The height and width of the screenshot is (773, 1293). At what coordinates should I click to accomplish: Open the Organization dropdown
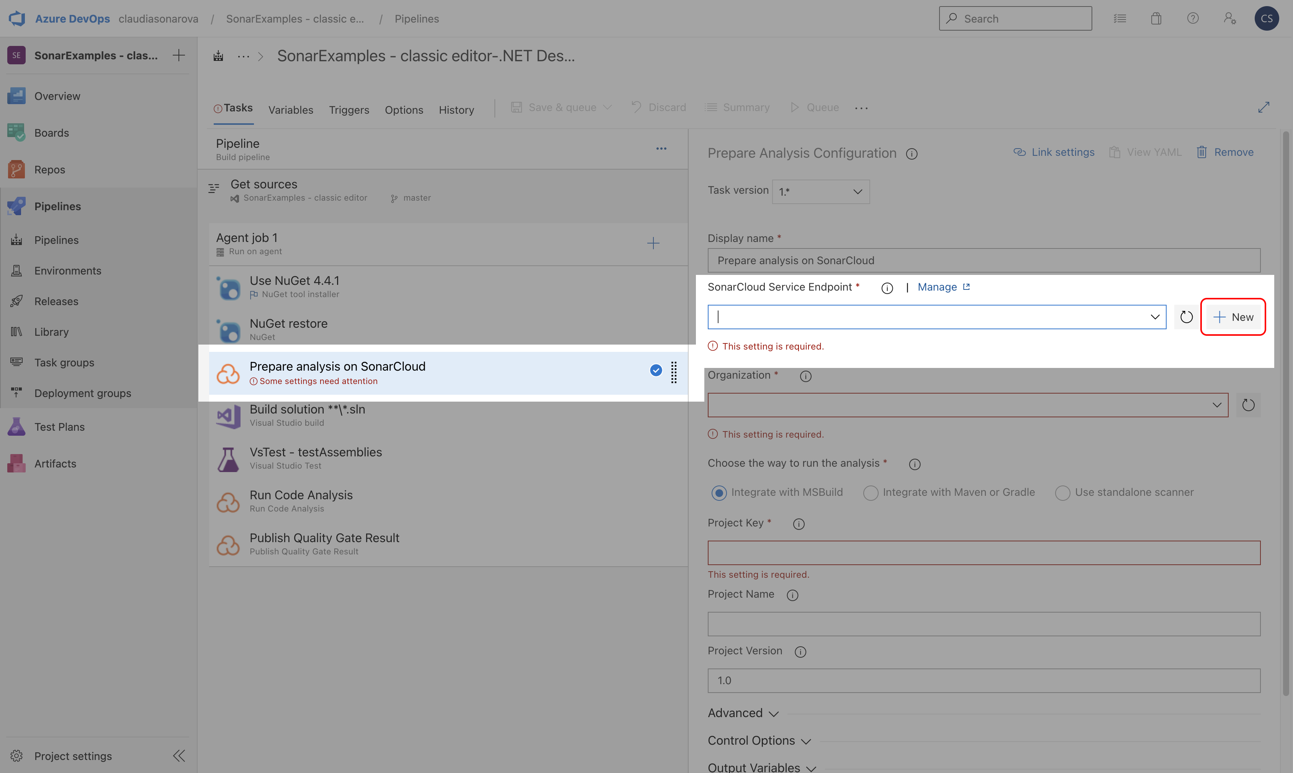click(x=967, y=405)
